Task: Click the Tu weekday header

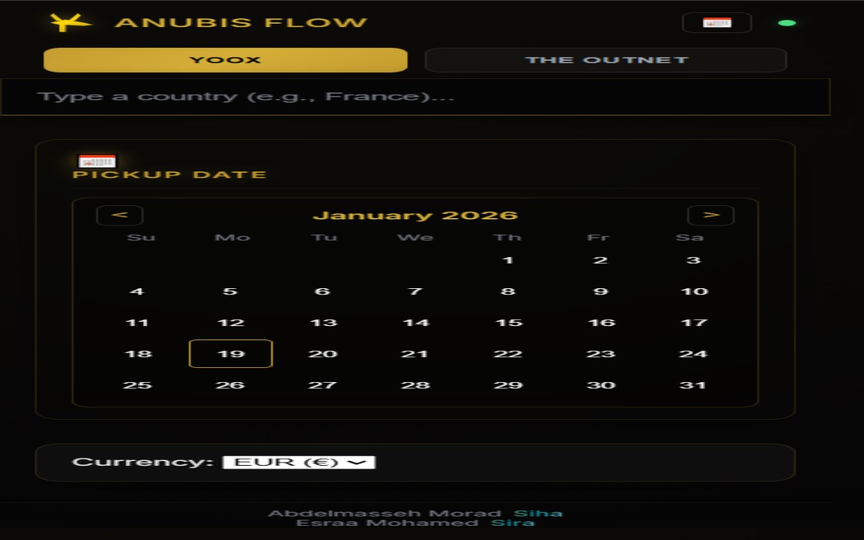Action: [325, 237]
